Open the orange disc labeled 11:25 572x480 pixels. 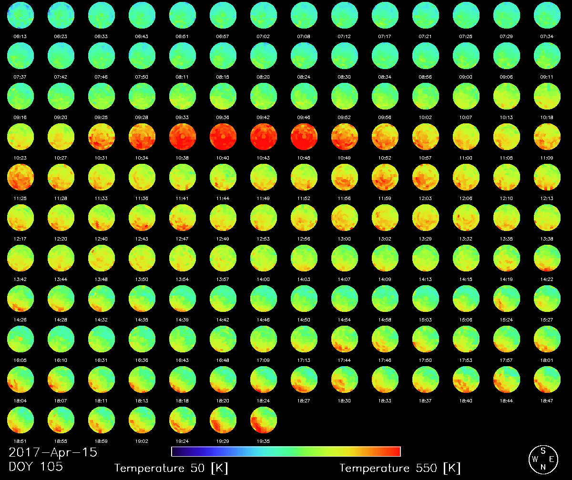point(20,177)
